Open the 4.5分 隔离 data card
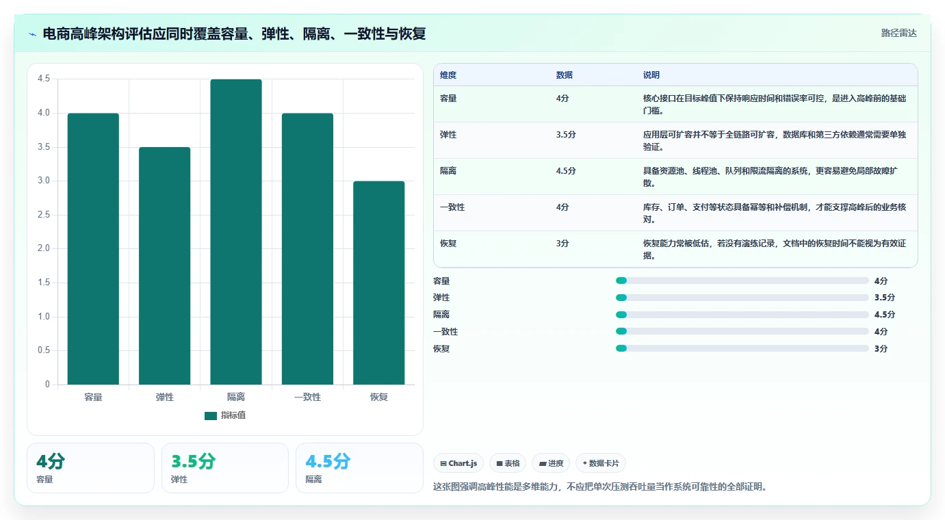Image resolution: width=945 pixels, height=520 pixels. click(x=359, y=468)
